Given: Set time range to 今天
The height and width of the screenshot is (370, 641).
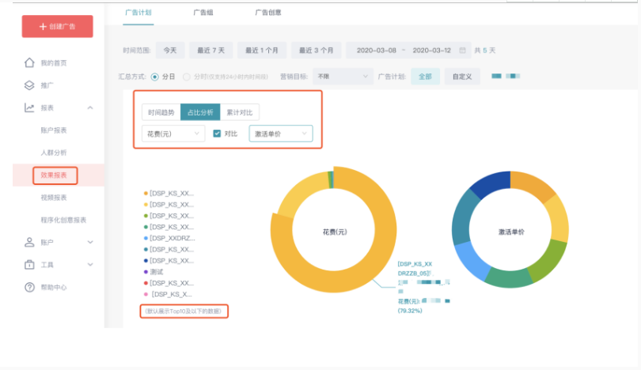Looking at the screenshot, I should point(170,51).
